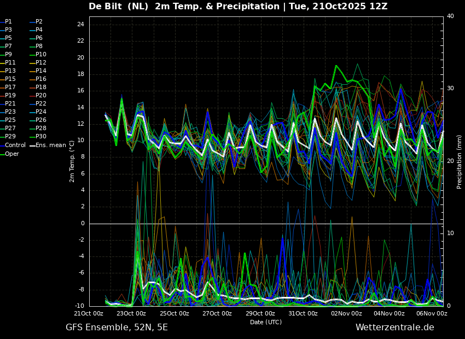Select the P30 legend label
The width and height of the screenshot is (465, 339).
(41, 137)
